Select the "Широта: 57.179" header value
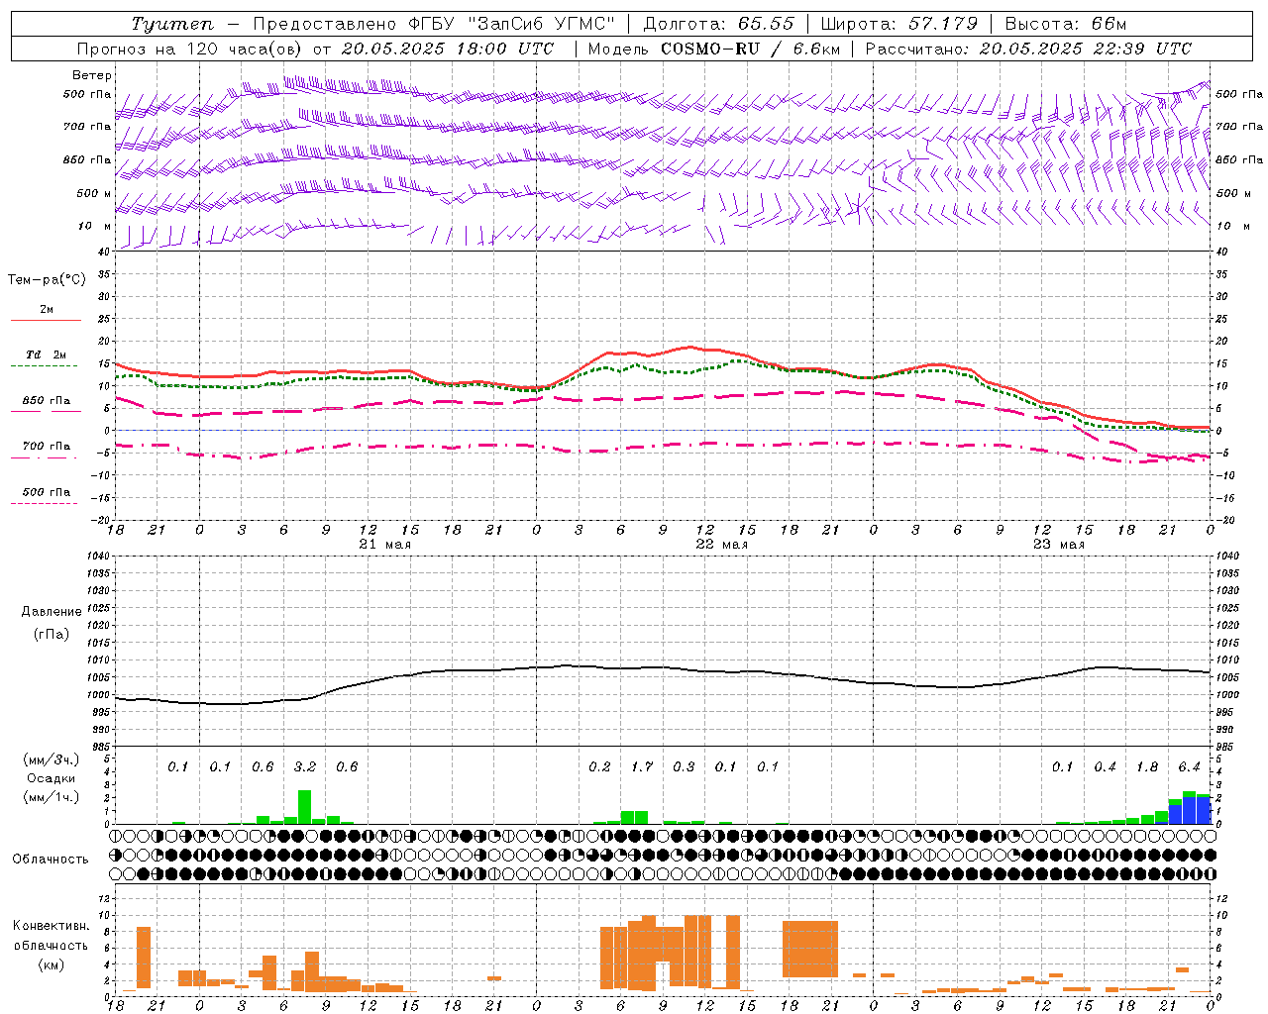This screenshot has height=1014, width=1268. (x=899, y=24)
